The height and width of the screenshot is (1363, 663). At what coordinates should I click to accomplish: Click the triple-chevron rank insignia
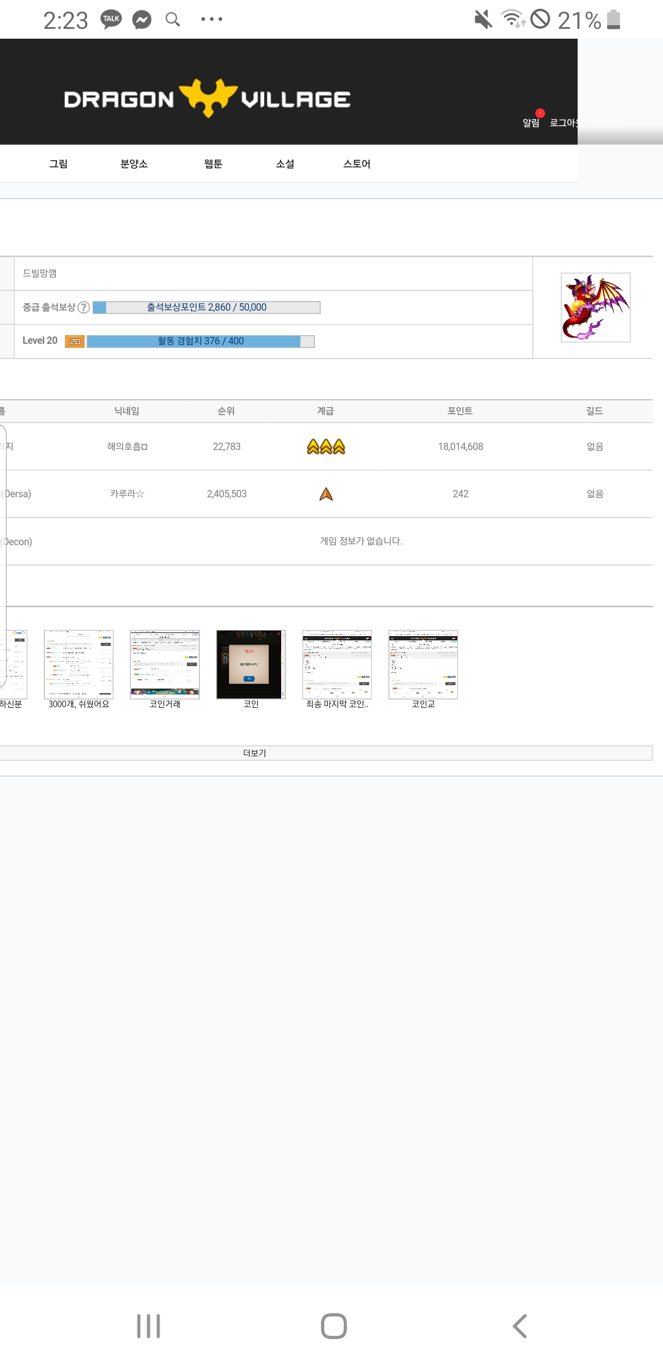[x=326, y=447]
